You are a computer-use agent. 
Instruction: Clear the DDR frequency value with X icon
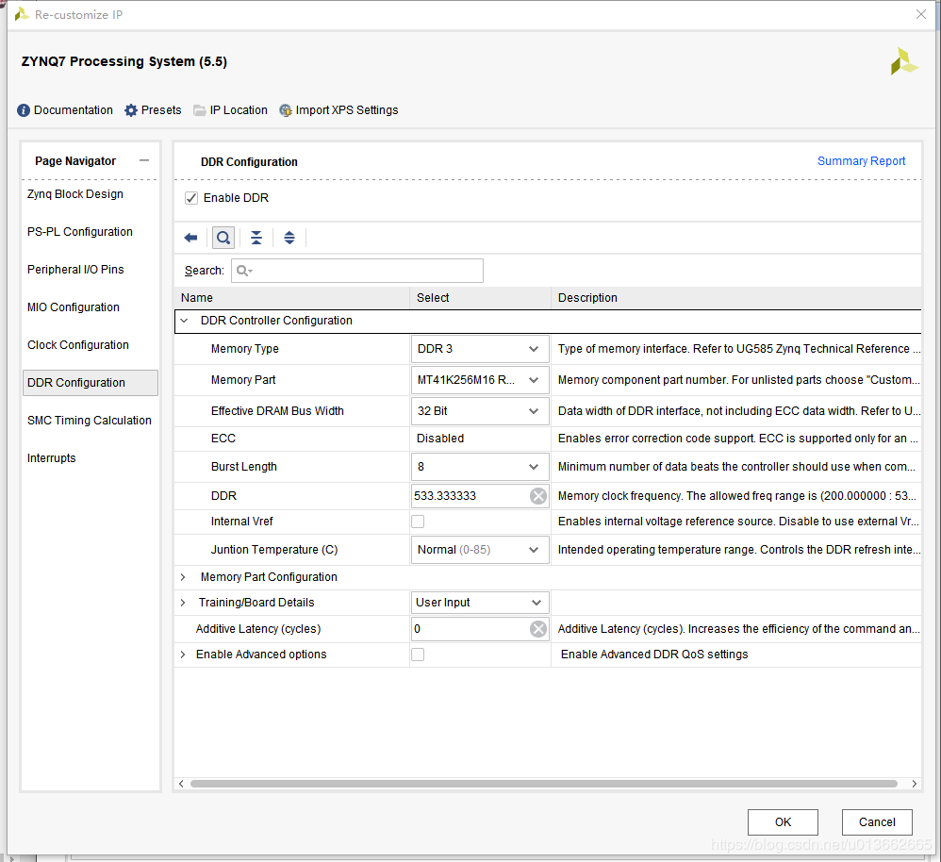538,496
